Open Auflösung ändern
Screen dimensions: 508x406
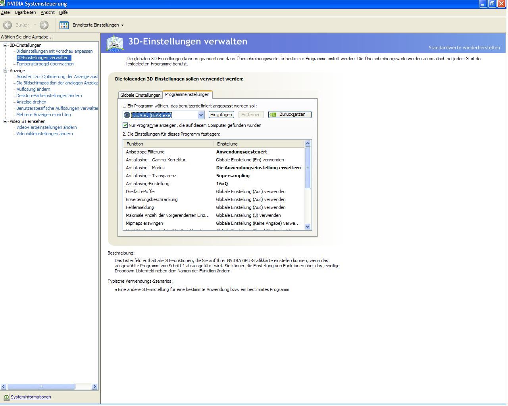(x=33, y=89)
